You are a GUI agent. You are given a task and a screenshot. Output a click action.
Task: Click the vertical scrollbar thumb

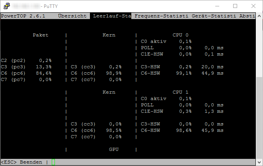[x=259, y=118]
